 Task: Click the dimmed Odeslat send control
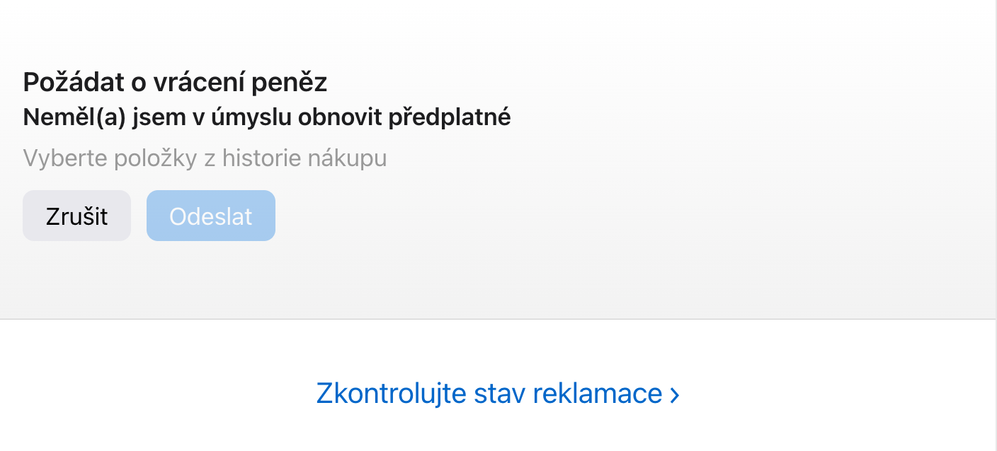(210, 216)
